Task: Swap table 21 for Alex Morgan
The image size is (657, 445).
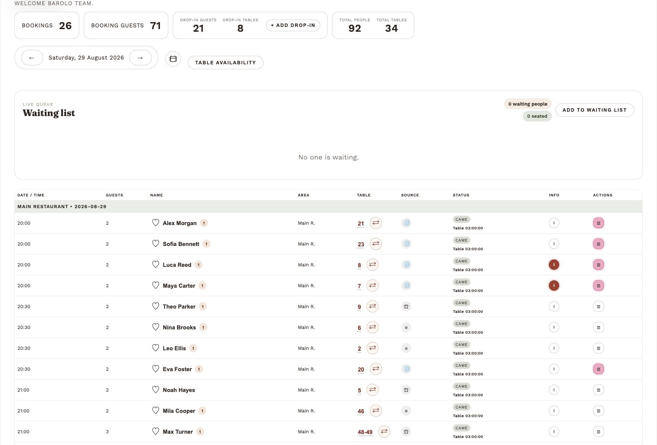Action: 376,223
